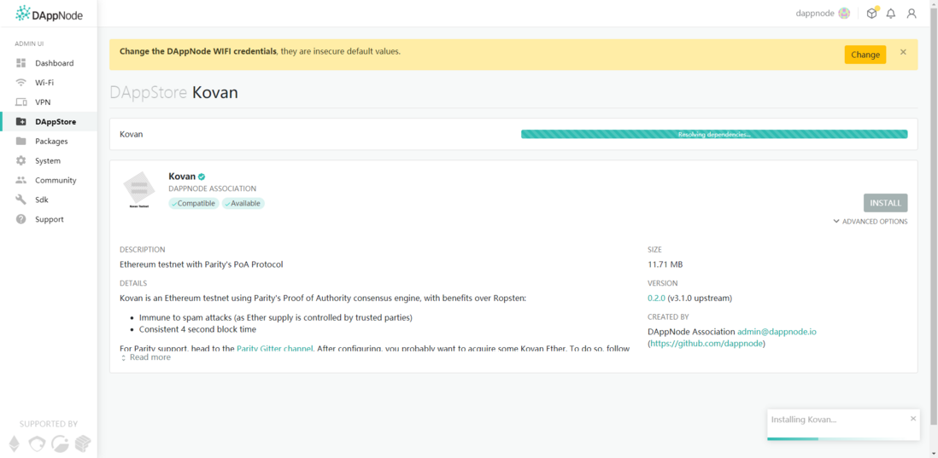The image size is (938, 458).
Task: Click the yellow Change button
Action: click(865, 55)
